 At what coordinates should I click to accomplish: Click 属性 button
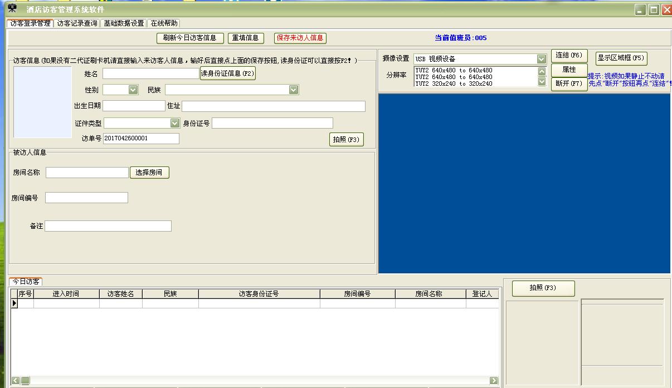click(x=569, y=70)
